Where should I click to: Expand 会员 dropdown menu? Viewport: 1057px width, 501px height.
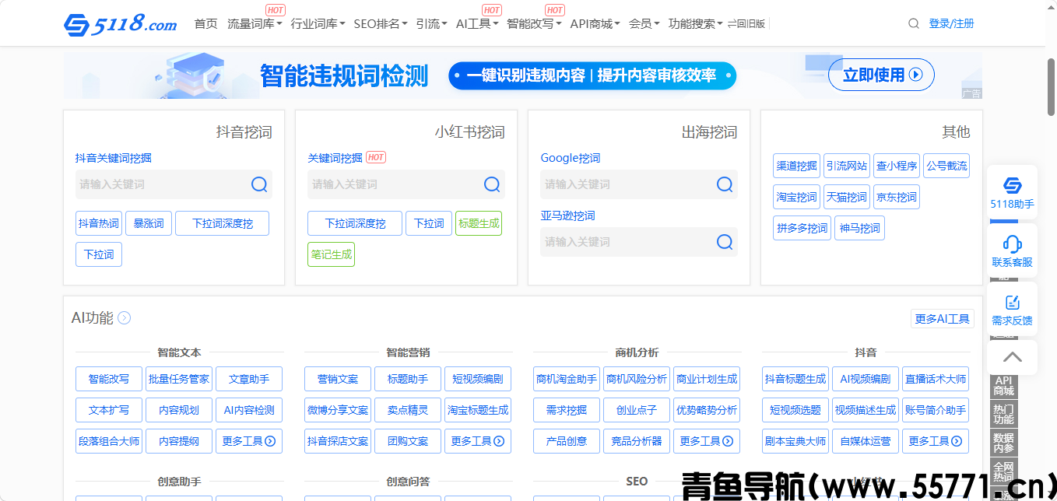point(644,24)
